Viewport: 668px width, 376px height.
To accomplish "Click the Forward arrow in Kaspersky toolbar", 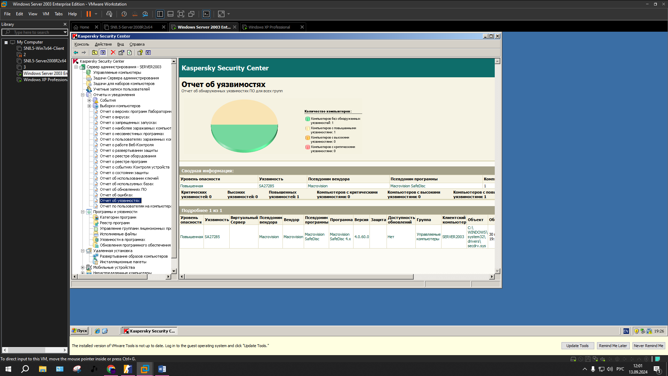I will 84,53.
